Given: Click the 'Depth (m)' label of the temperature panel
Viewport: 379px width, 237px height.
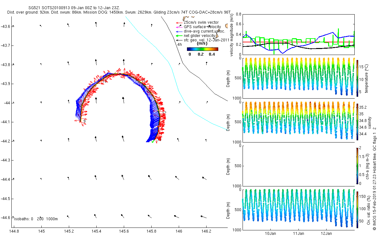Looking at the screenshot, I should [x=229, y=78].
